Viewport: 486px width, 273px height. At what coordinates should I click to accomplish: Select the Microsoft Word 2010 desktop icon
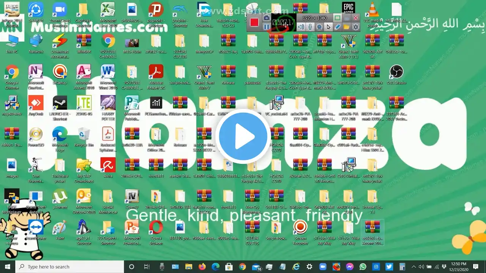coord(108,77)
